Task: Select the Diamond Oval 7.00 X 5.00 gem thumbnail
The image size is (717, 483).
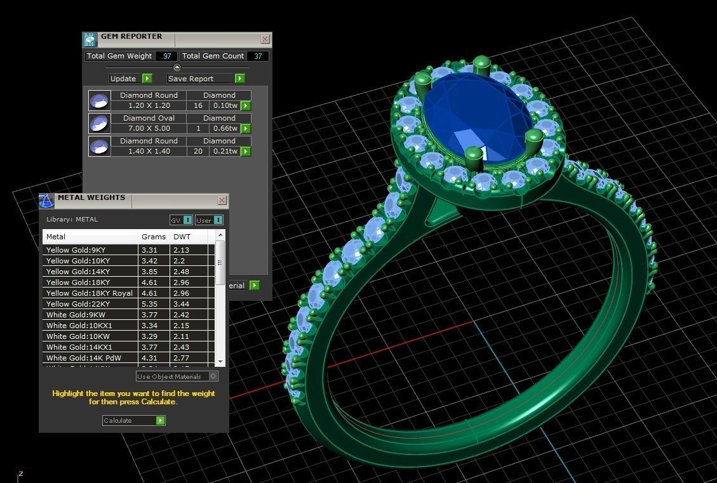Action: pyautogui.click(x=99, y=123)
